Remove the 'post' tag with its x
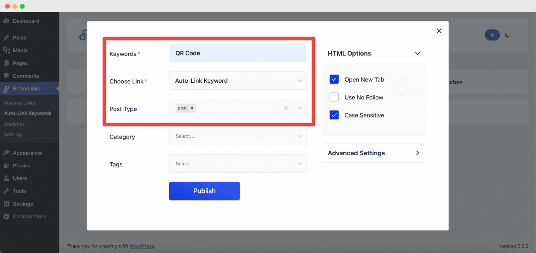Image resolution: width=536 pixels, height=253 pixels. [192, 108]
